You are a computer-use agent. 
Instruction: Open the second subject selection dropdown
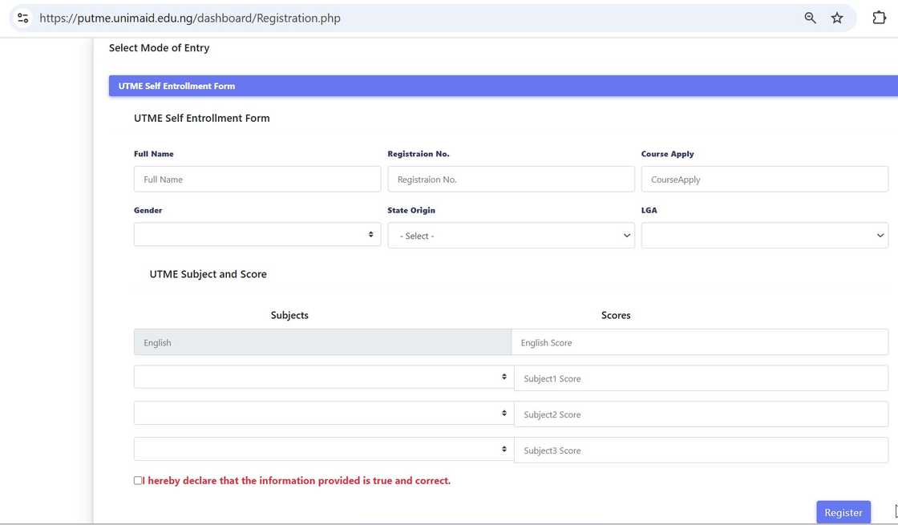(x=322, y=414)
